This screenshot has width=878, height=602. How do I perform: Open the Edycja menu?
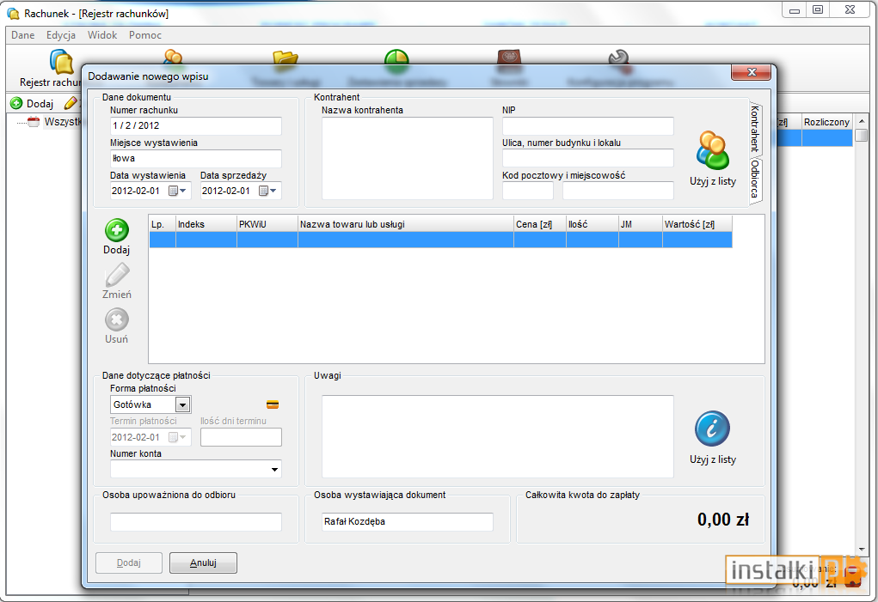click(x=61, y=34)
